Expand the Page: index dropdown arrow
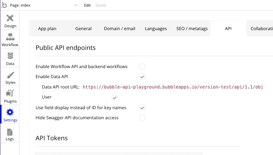 (x=76, y=5)
